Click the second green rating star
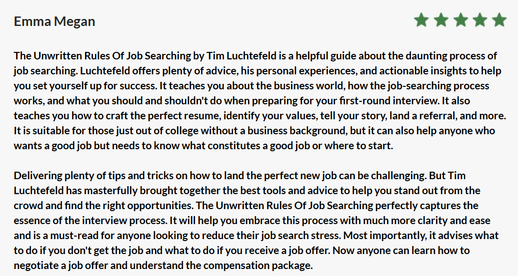The height and width of the screenshot is (276, 518). tap(441, 20)
